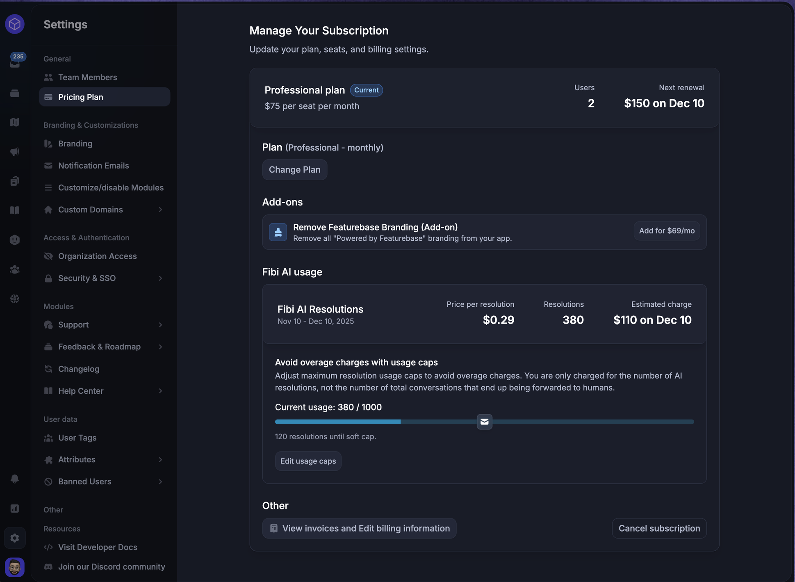This screenshot has width=795, height=582.
Task: Click the Pricing Plan card icon
Action: [48, 97]
